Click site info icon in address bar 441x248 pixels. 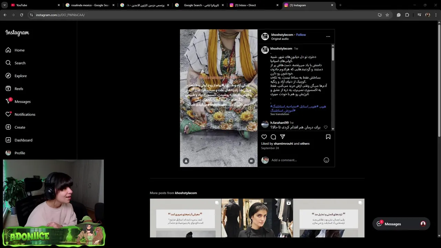[x=31, y=15]
